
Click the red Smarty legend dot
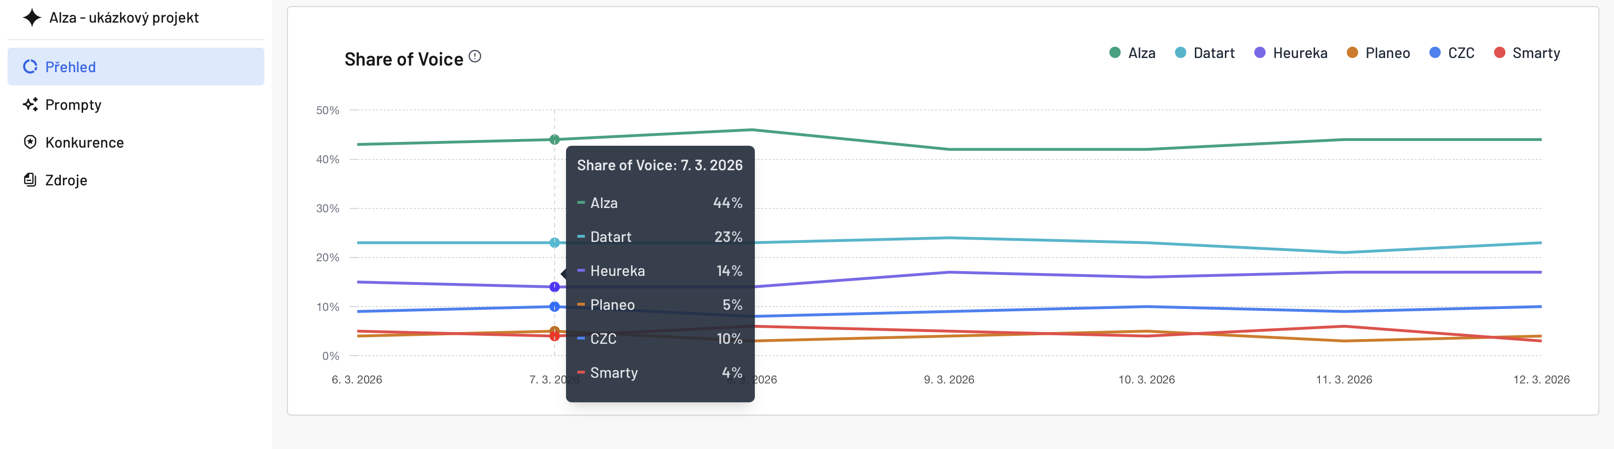[1499, 53]
